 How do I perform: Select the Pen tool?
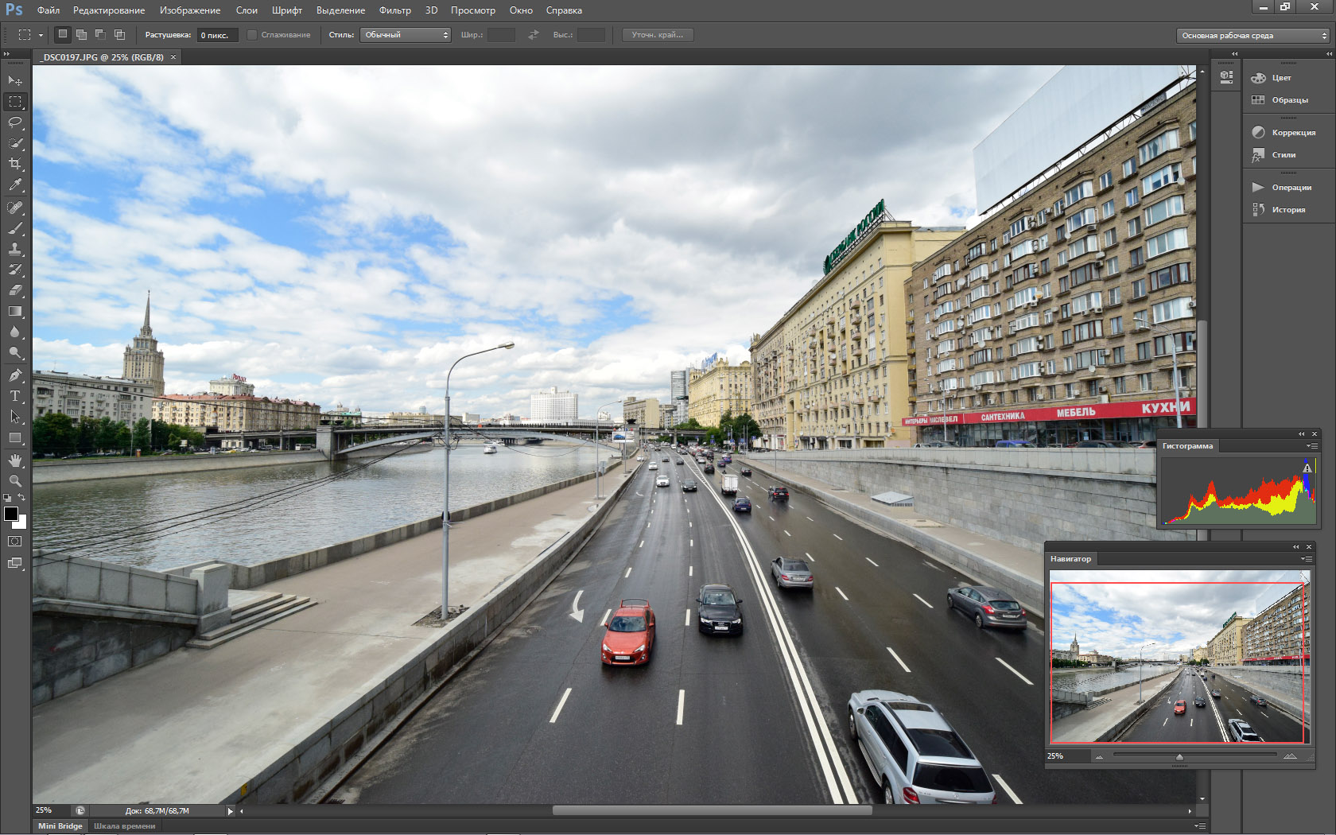[x=15, y=375]
